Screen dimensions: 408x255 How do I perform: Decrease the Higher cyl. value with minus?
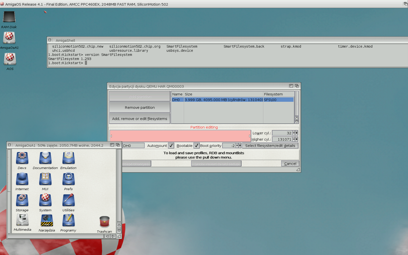(x=294, y=139)
